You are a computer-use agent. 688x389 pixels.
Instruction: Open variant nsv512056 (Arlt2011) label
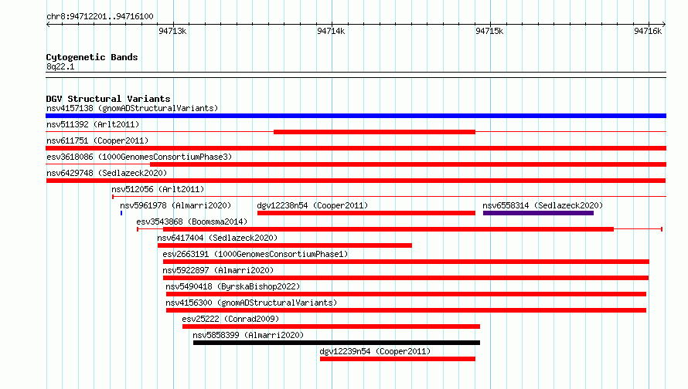coord(158,189)
